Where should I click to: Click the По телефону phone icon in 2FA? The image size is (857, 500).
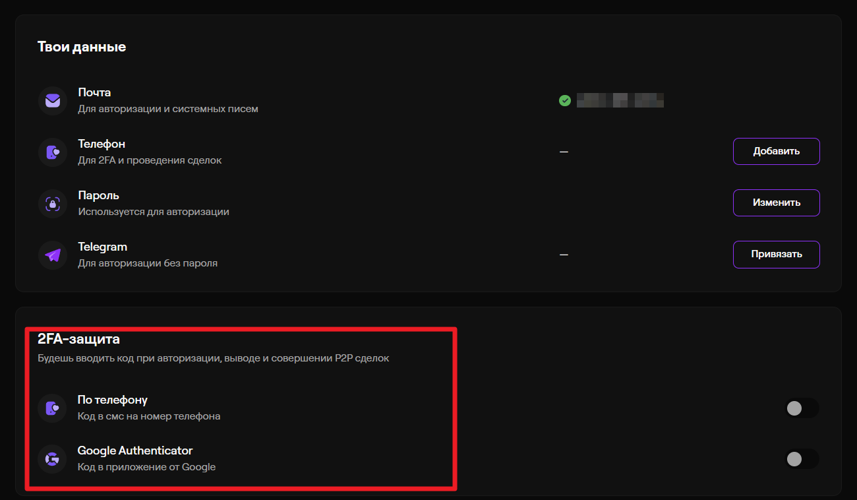click(x=53, y=408)
